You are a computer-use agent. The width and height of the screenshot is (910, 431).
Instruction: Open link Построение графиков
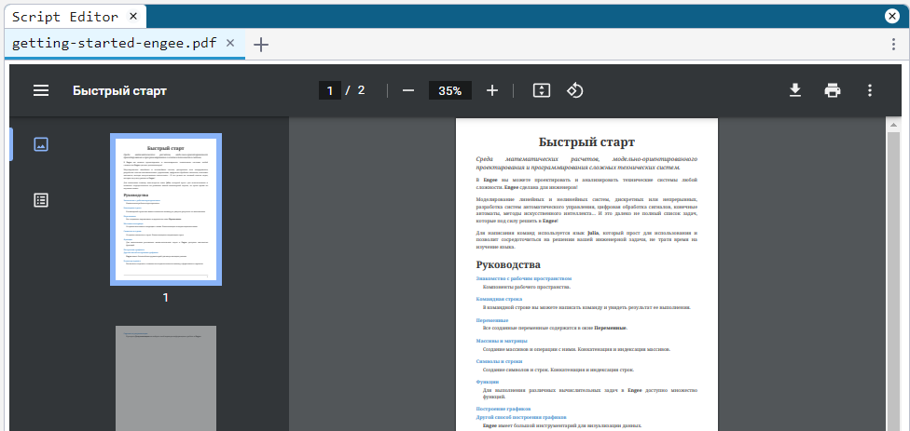[503, 409]
